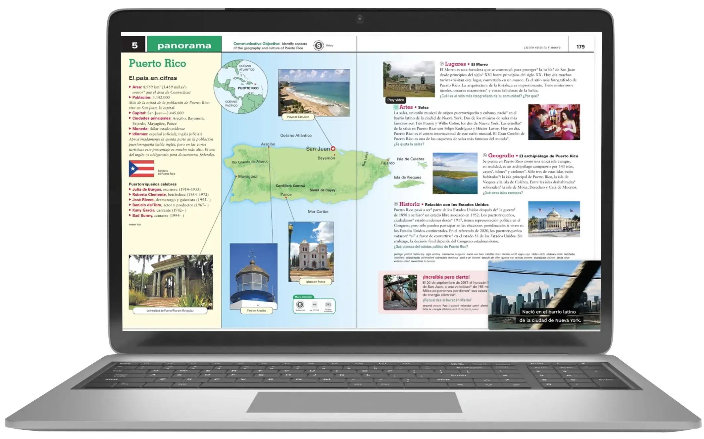
Task: Click the 'Lugares' heading
Action: [x=455, y=64]
